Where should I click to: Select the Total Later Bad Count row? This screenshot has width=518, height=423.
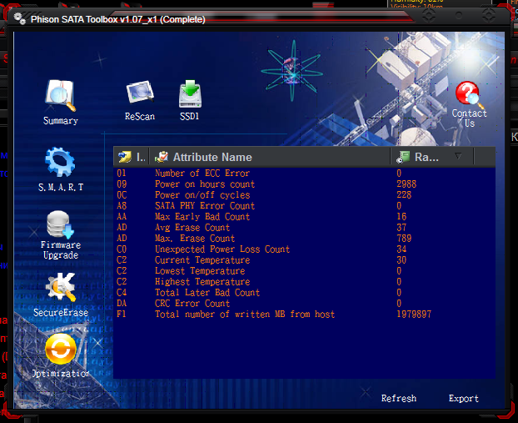tap(304, 293)
